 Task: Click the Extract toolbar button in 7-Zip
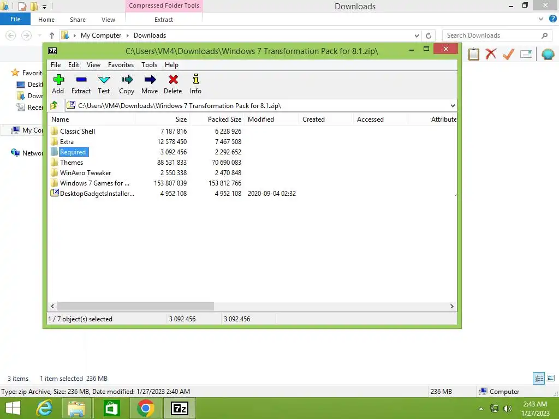click(x=81, y=84)
